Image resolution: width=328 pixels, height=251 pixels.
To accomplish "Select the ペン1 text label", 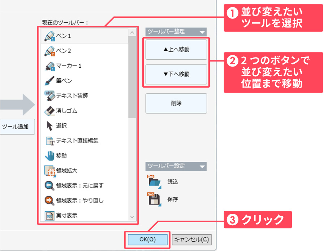I will (63, 36).
